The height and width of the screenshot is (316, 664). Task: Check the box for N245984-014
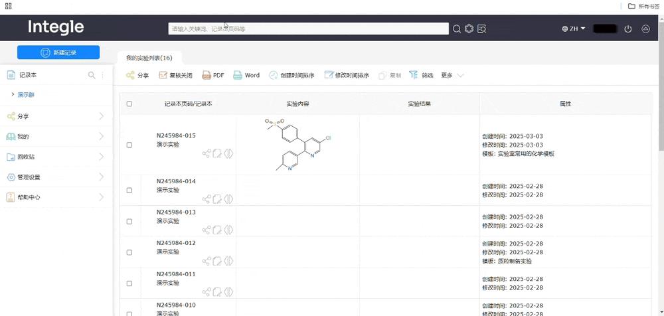(x=129, y=190)
